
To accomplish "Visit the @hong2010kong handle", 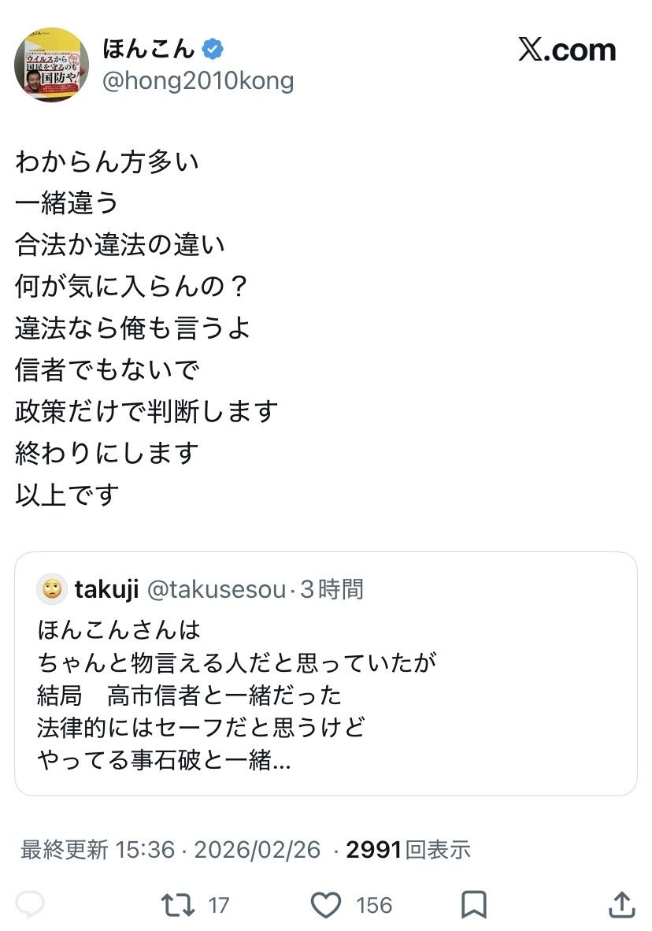I will [x=198, y=80].
